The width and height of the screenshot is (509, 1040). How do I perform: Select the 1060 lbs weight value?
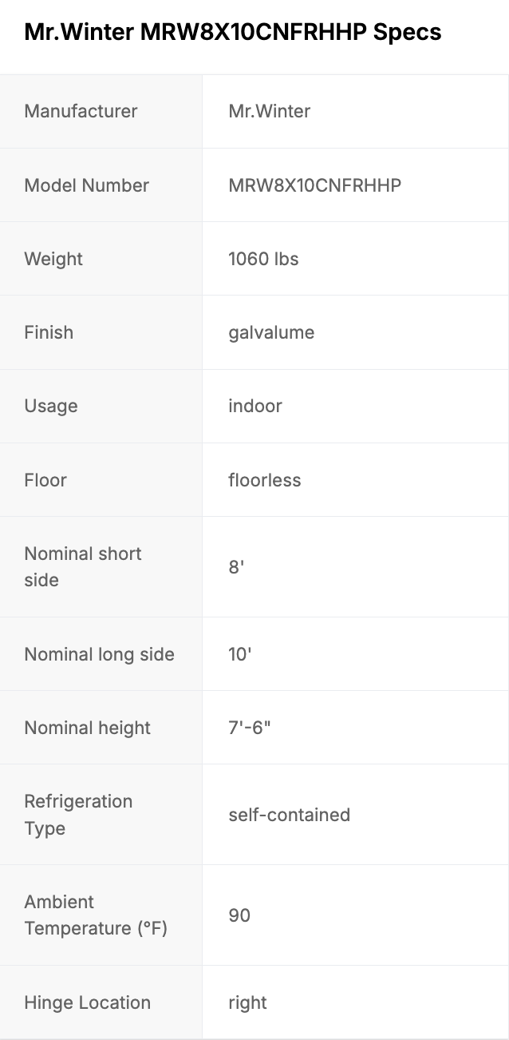[263, 259]
